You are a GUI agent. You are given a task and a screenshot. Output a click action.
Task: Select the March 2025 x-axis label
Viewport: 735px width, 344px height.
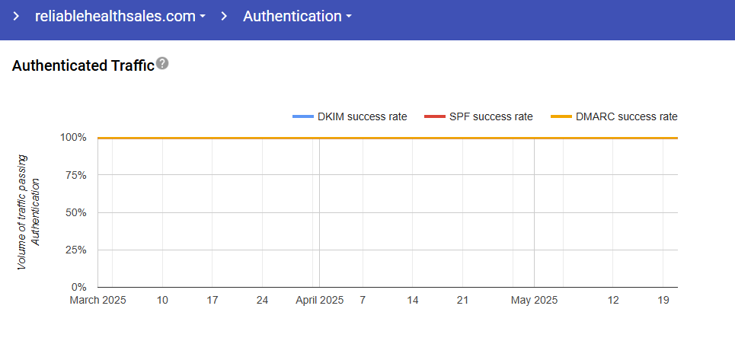click(97, 301)
